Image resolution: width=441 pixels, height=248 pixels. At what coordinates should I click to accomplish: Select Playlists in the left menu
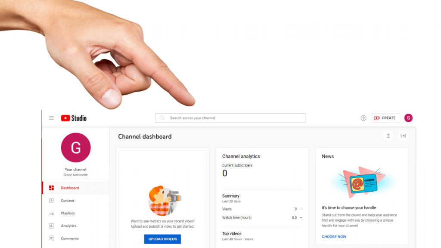click(68, 213)
